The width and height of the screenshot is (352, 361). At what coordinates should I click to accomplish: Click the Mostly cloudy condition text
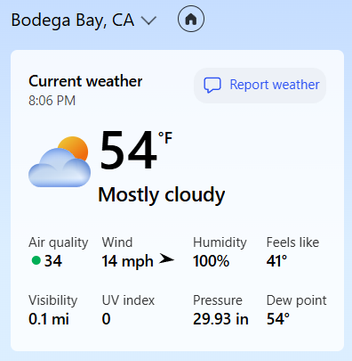coord(162,195)
